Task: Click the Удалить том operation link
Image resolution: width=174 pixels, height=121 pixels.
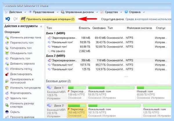Action: tap(19, 98)
